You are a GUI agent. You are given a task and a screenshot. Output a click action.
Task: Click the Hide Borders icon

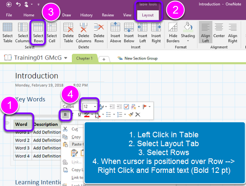(x=173, y=33)
